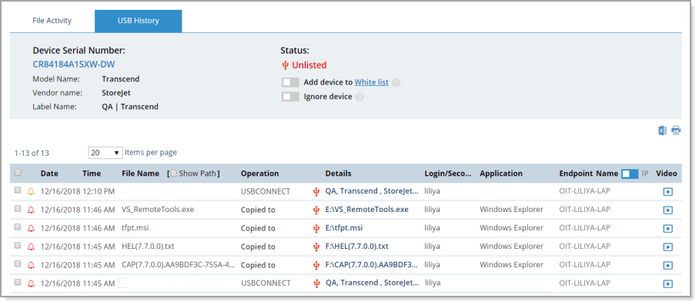Play video for HEL(7.7.0.0).txt row
The width and height of the screenshot is (699, 305).
click(667, 247)
